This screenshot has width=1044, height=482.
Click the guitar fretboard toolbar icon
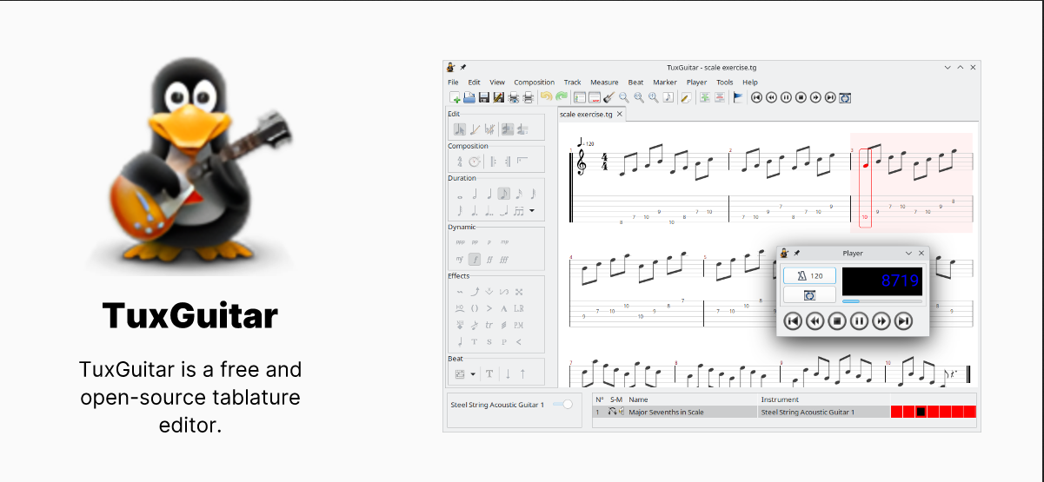pyautogui.click(x=609, y=97)
